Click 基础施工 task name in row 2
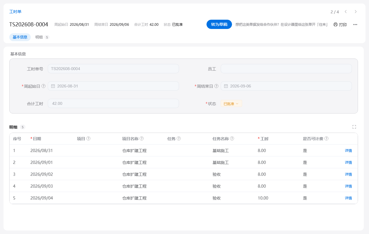 tap(221, 162)
